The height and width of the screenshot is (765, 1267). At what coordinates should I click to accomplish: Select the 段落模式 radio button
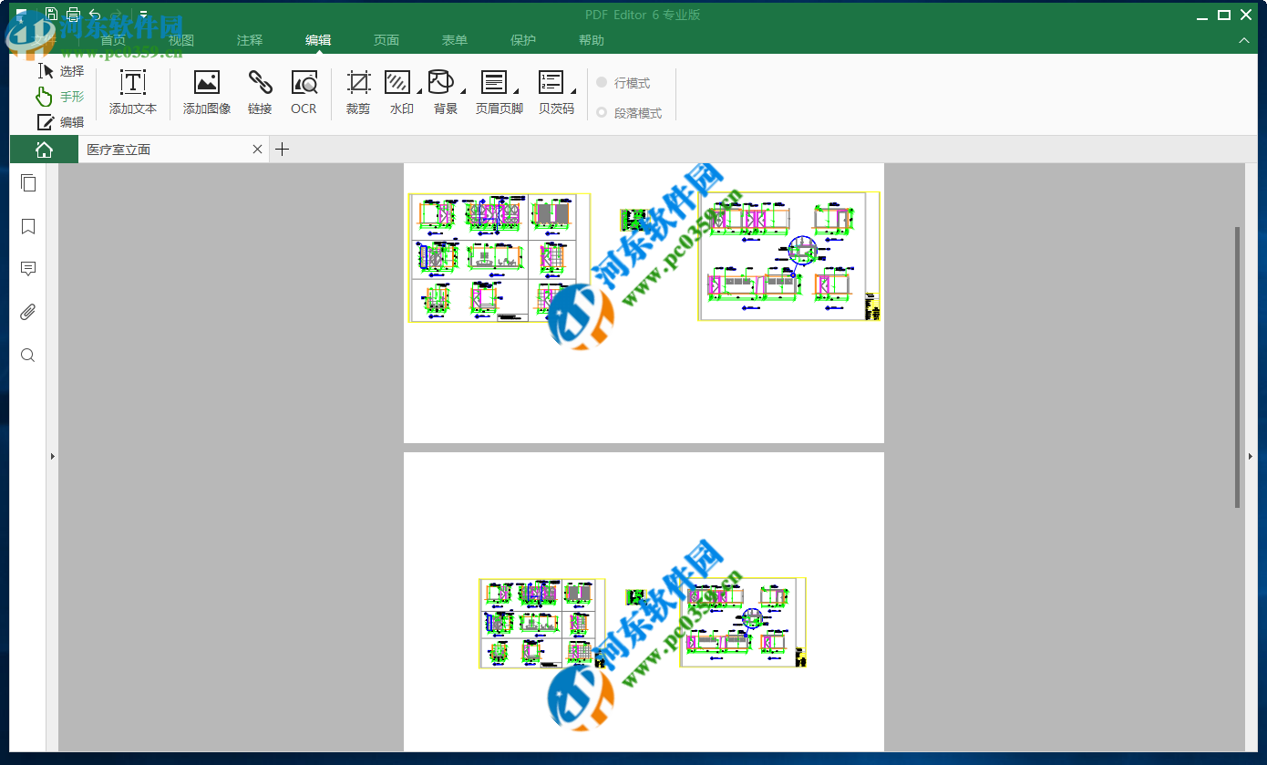click(601, 112)
